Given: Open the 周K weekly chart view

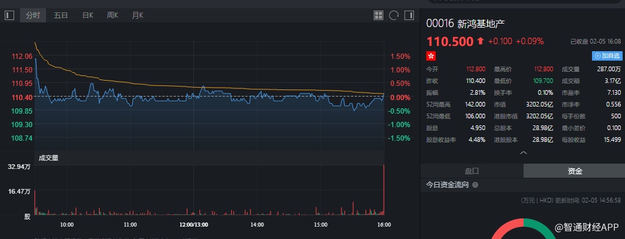Looking at the screenshot, I should (x=113, y=15).
